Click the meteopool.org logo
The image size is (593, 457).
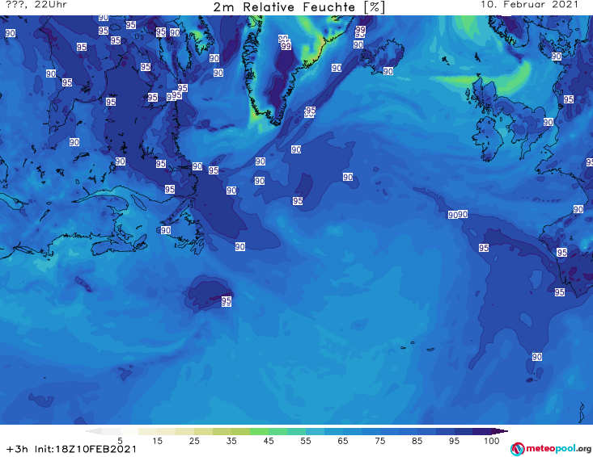point(551,449)
